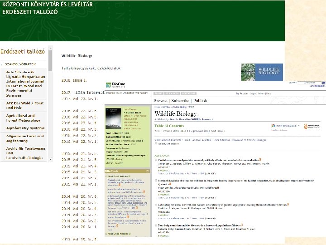Viewport: 326px width, 245px height.
Task: Toggle the Select/Unselect All checkbox
Action: 156,143
